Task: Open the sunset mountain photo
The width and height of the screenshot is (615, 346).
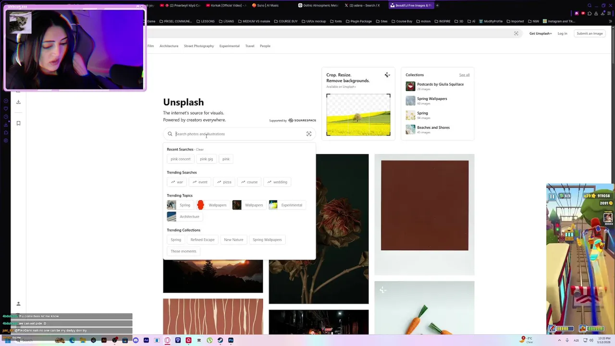Action: tap(213, 276)
